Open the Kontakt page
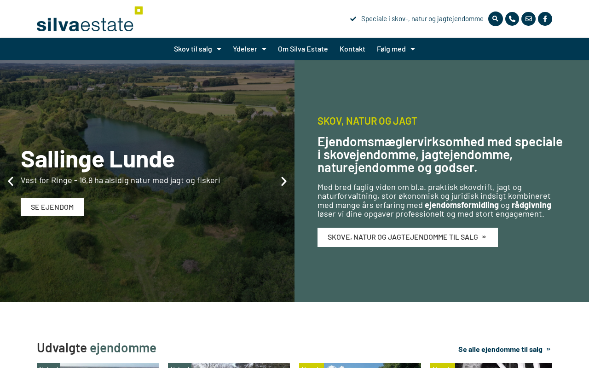The height and width of the screenshot is (368, 589). click(352, 49)
